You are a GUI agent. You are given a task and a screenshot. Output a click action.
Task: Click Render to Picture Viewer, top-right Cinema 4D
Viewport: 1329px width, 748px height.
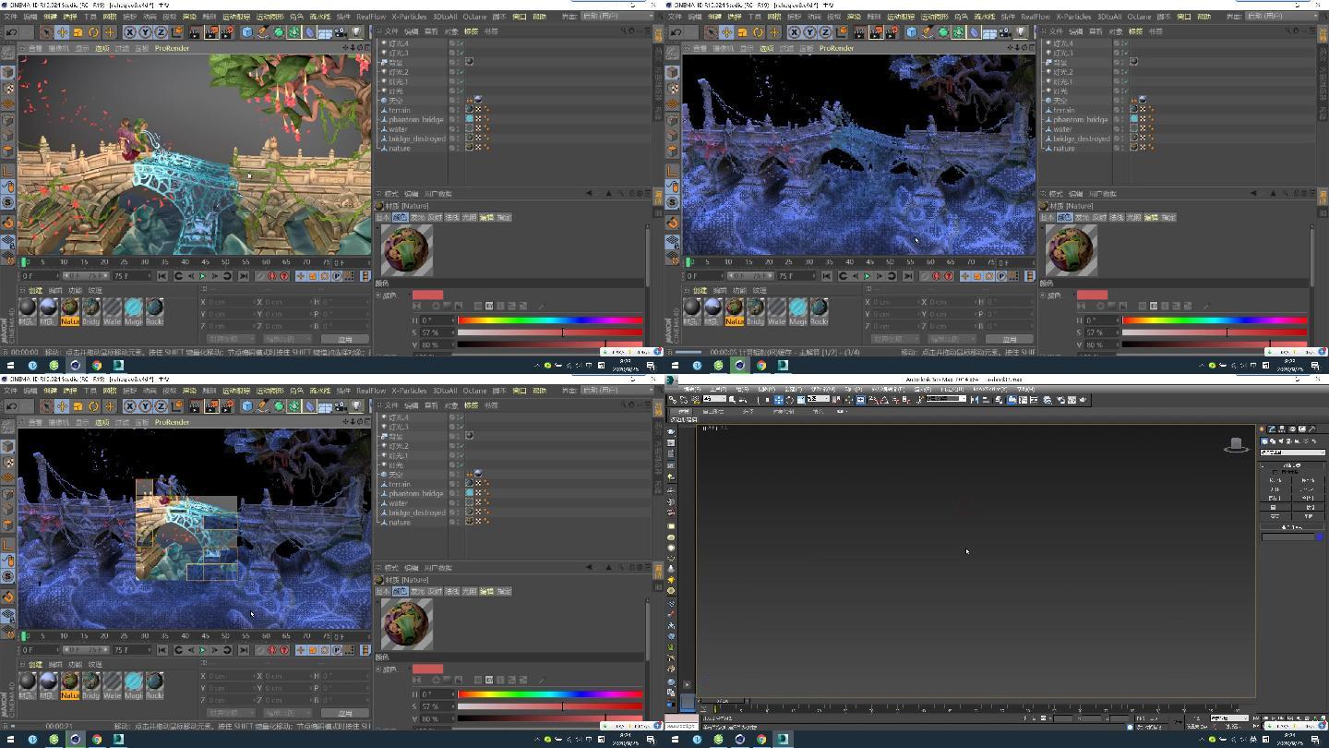(x=876, y=32)
